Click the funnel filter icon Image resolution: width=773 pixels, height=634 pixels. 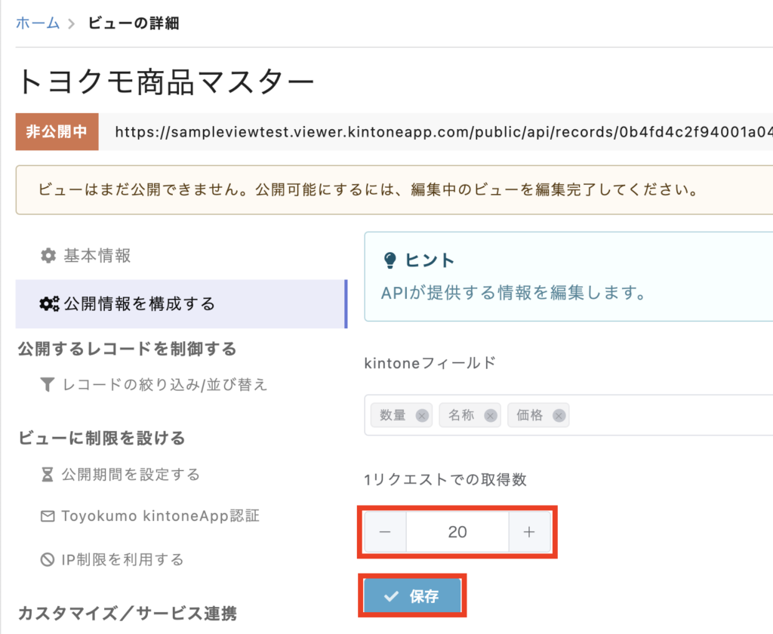(x=47, y=384)
